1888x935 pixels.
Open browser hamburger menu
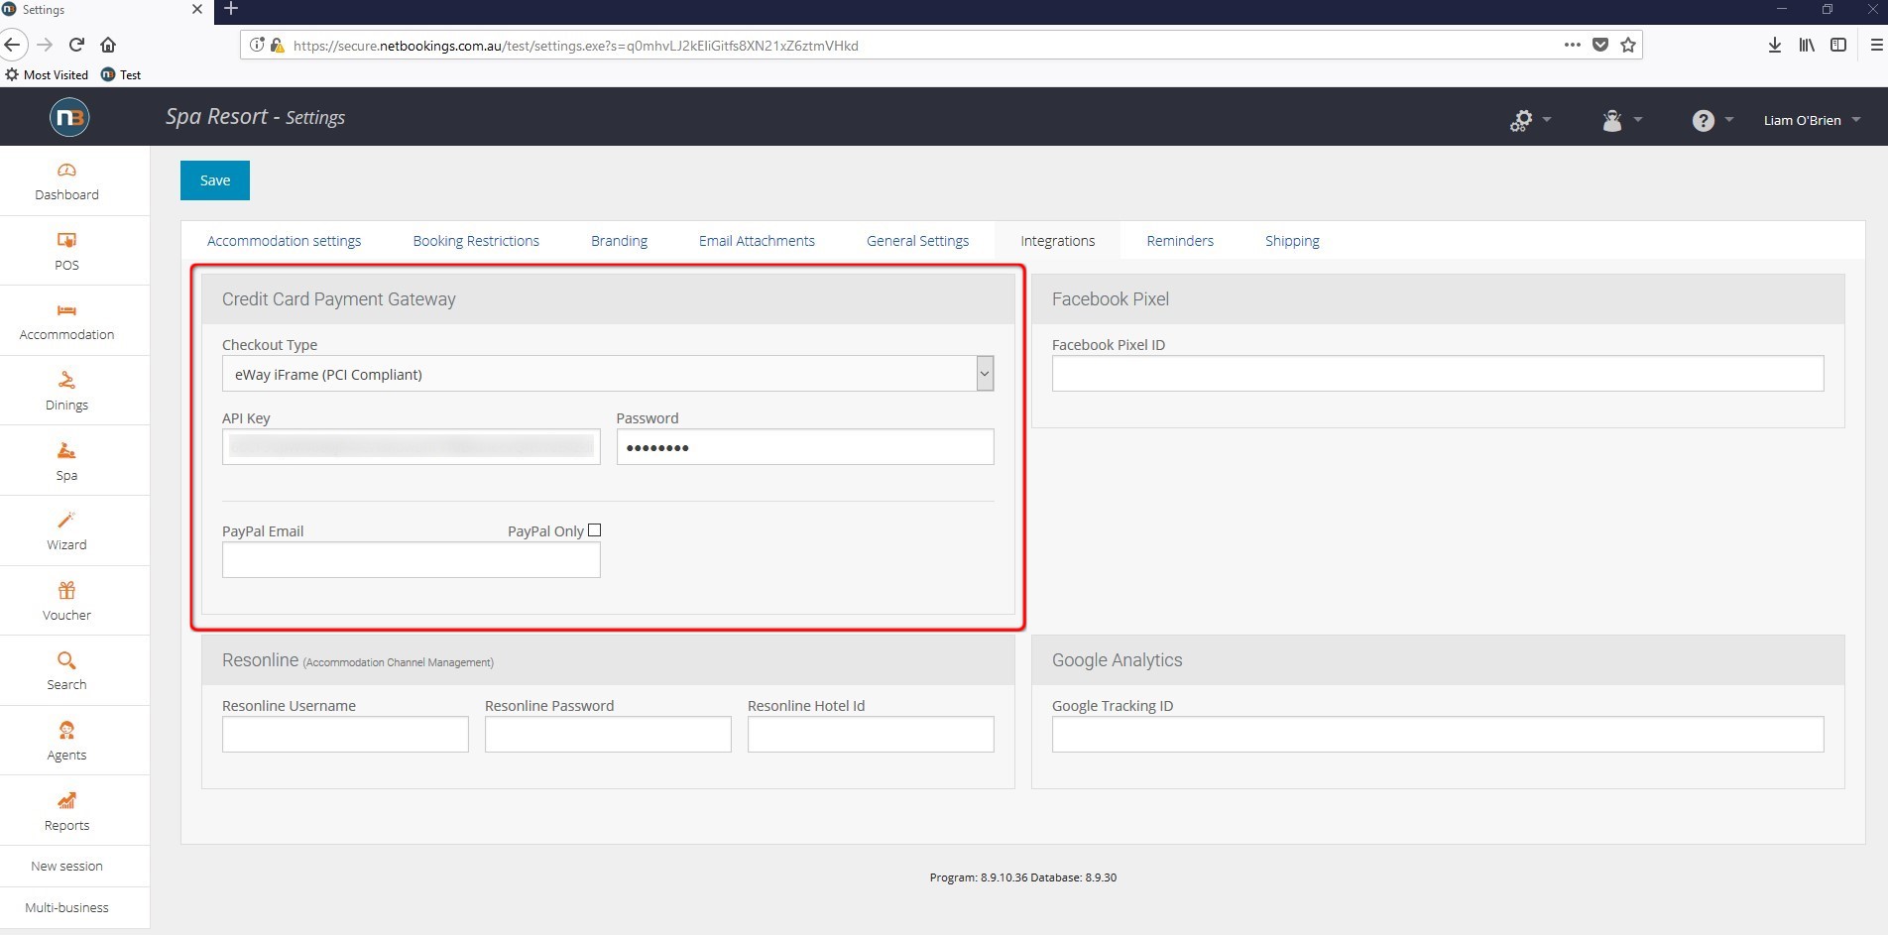click(x=1876, y=45)
